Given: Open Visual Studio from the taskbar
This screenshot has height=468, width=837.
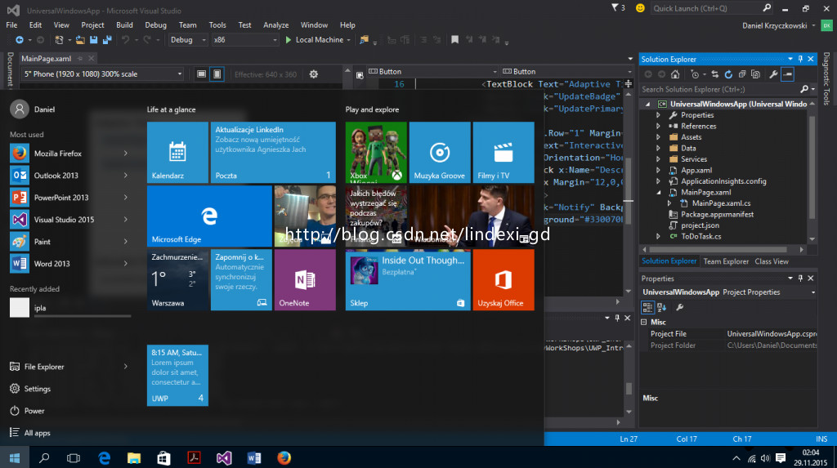Looking at the screenshot, I should (x=224, y=458).
